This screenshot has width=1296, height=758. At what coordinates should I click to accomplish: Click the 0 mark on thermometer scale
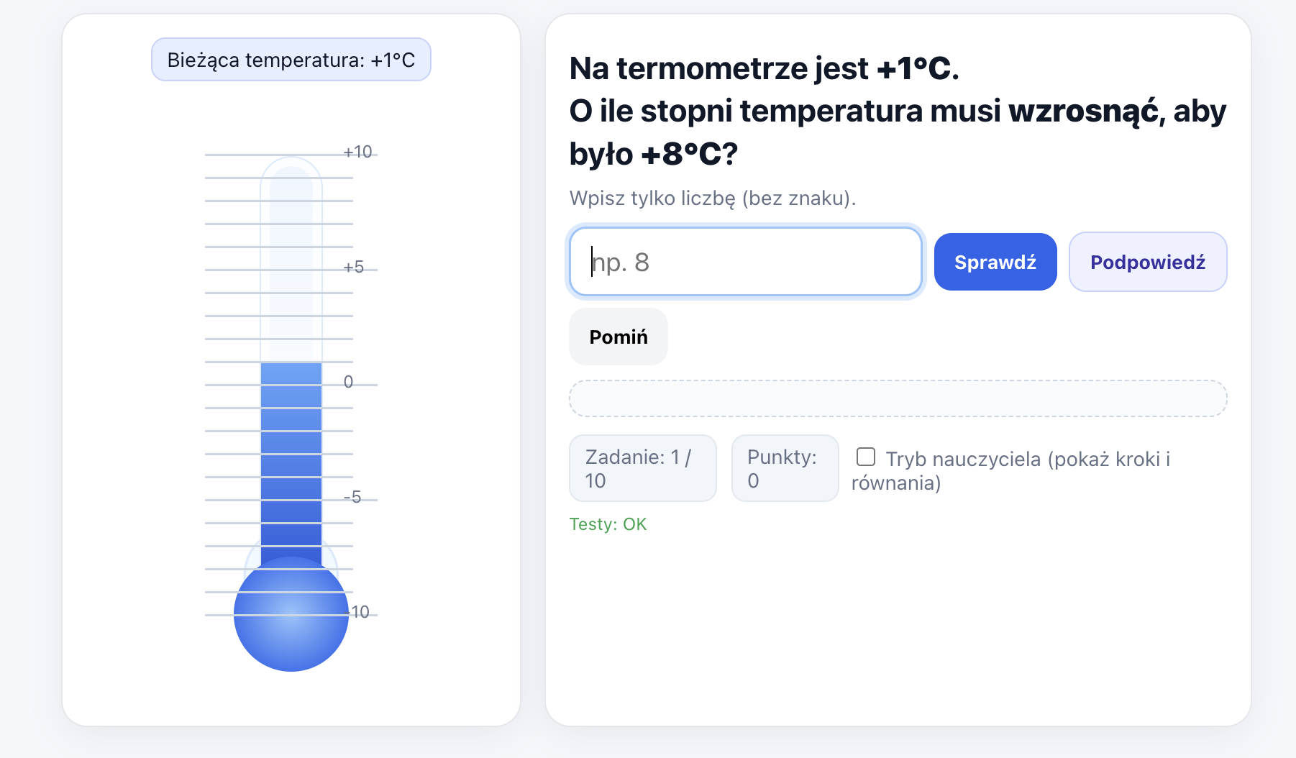(x=348, y=382)
